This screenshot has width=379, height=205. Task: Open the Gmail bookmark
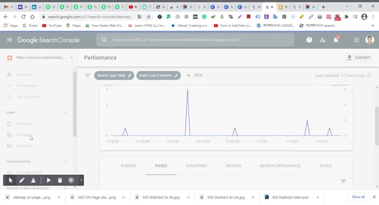(x=30, y=26)
